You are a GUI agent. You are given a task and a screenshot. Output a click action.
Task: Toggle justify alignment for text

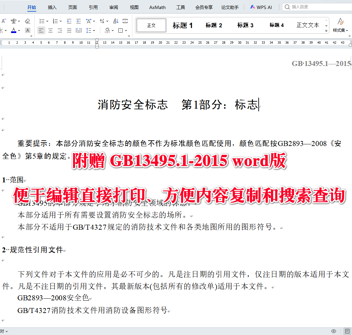[x=68, y=30]
